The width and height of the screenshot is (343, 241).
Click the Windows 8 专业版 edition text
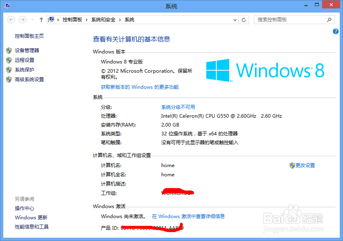coord(122,62)
